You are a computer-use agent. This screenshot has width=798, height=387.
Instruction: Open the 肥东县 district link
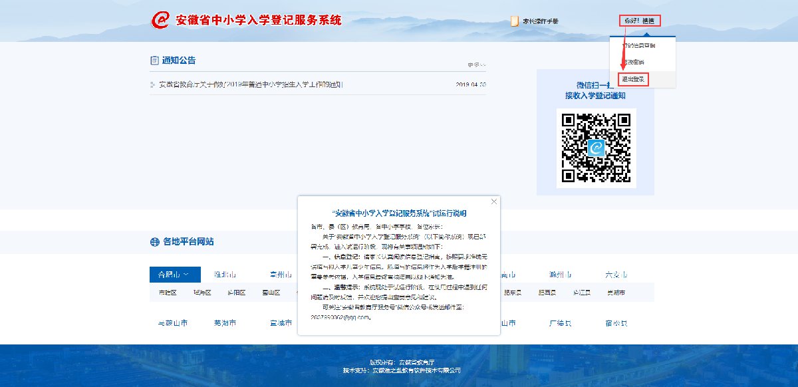coord(512,292)
